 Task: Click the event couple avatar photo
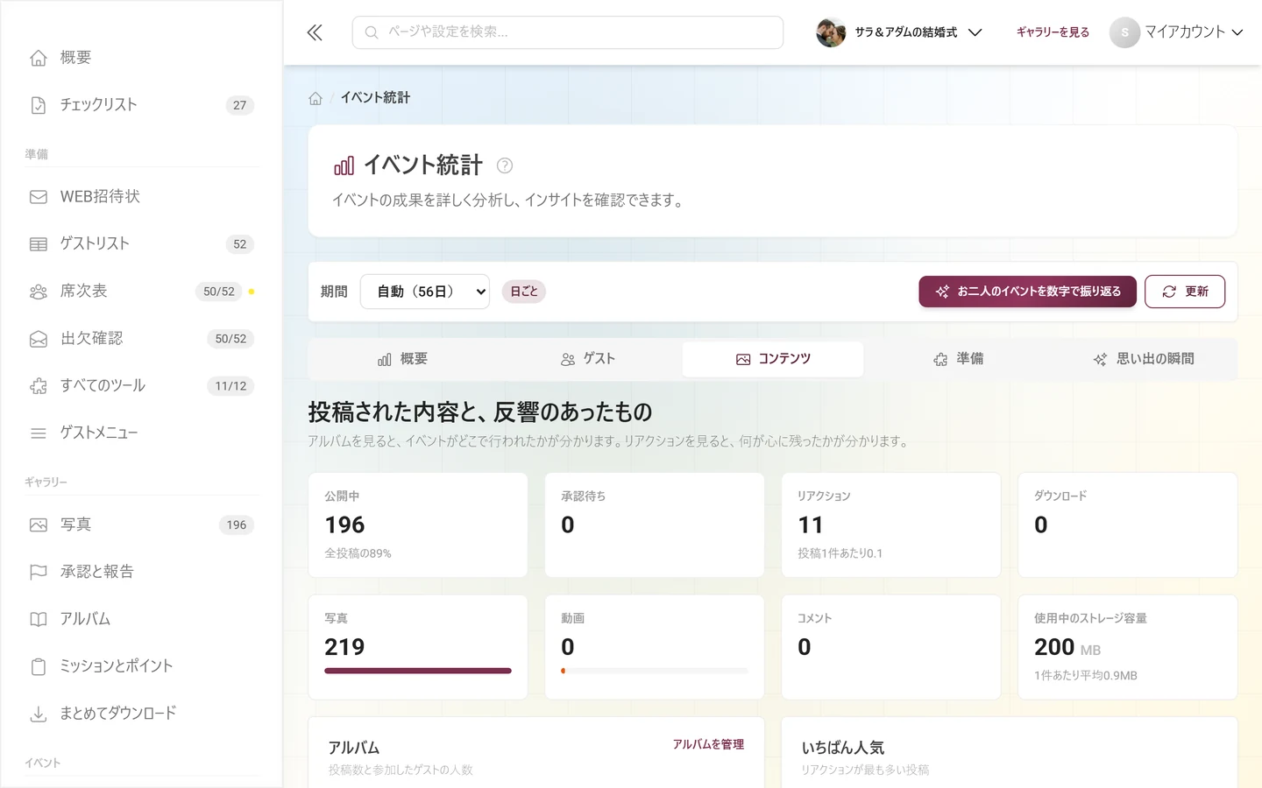tap(831, 32)
